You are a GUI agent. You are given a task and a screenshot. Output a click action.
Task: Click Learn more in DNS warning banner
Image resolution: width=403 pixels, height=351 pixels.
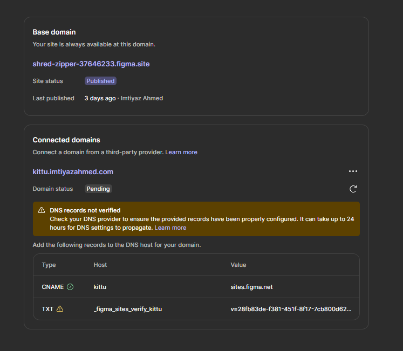170,228
